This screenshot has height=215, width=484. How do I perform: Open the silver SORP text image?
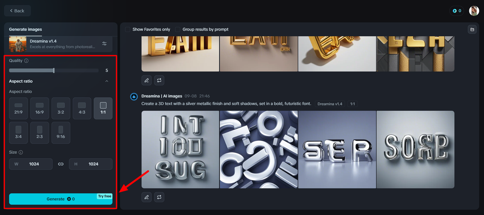(x=416, y=149)
